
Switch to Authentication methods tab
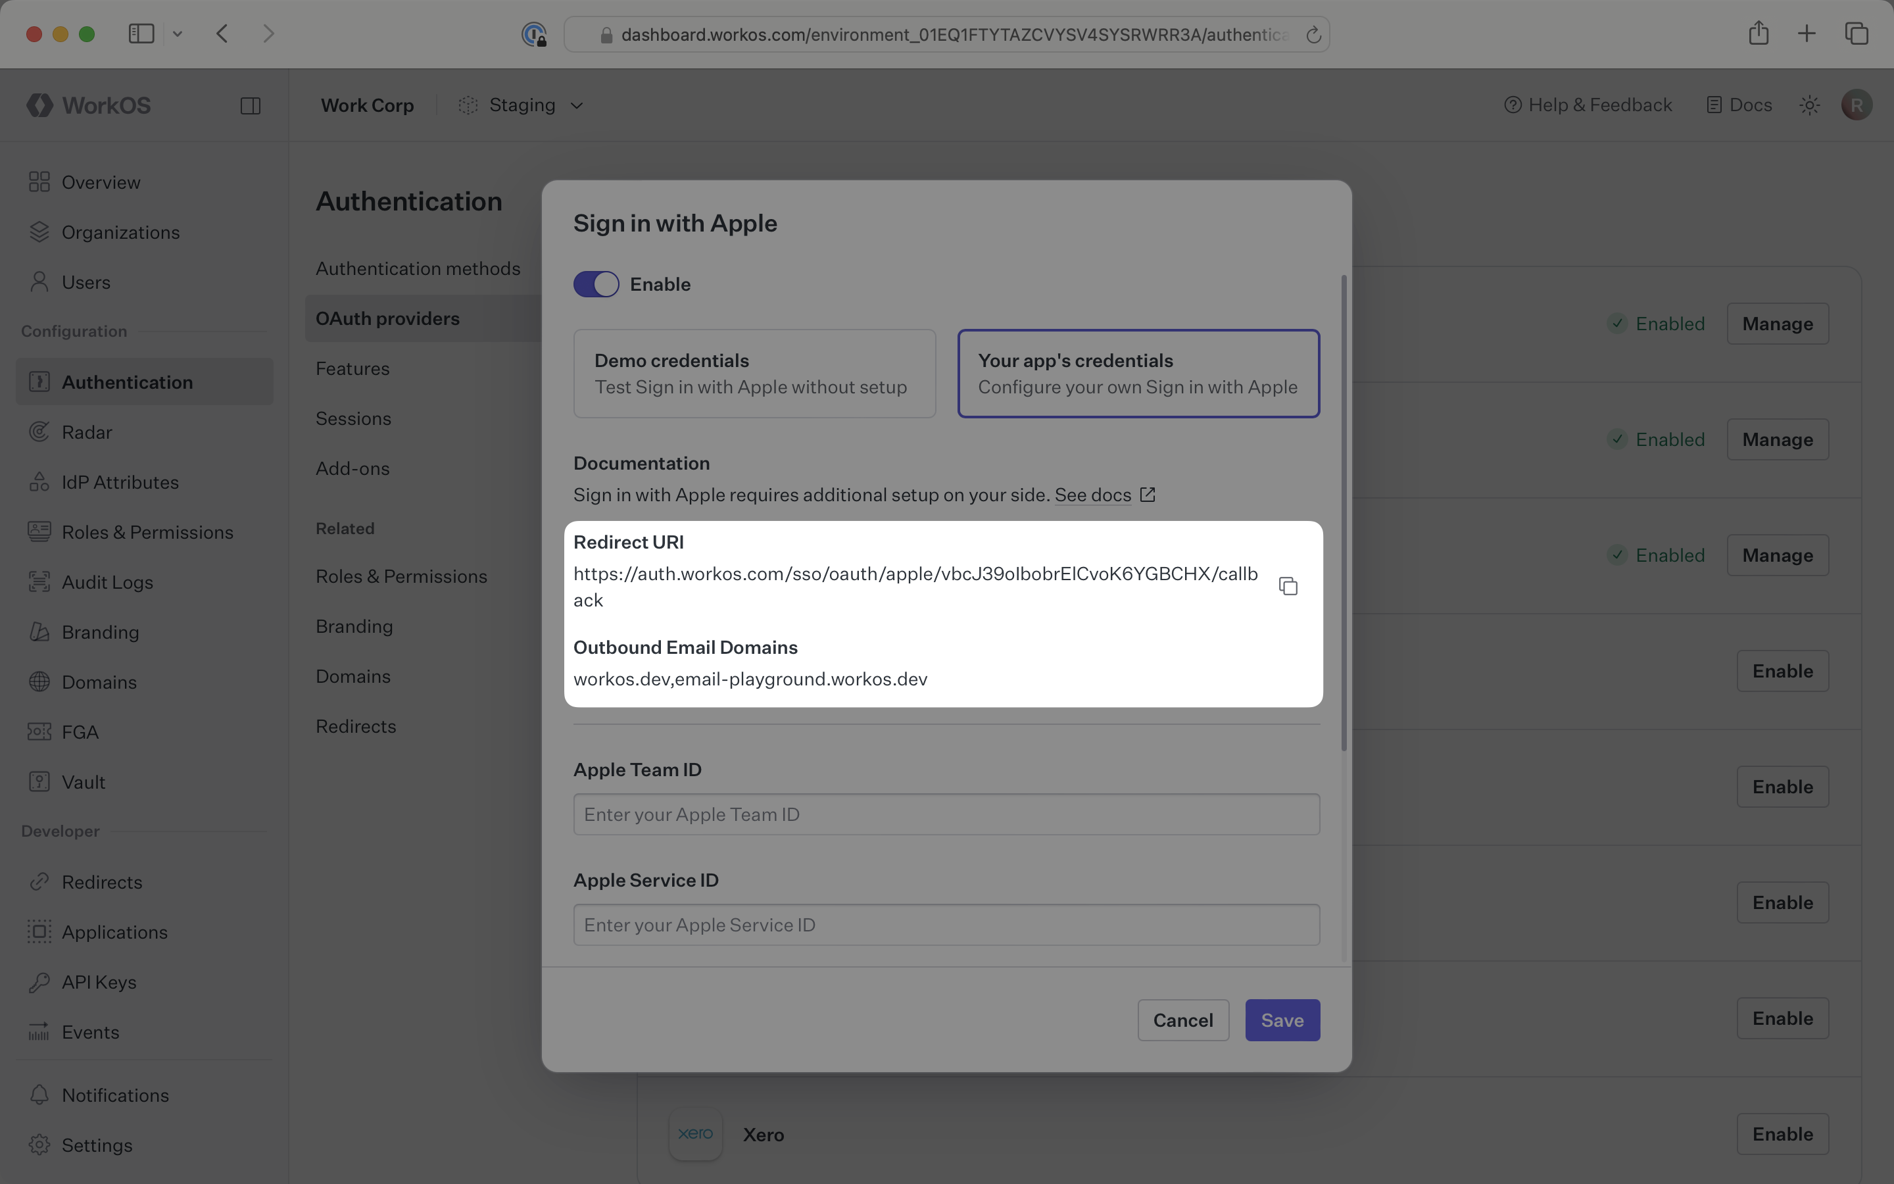coord(418,268)
